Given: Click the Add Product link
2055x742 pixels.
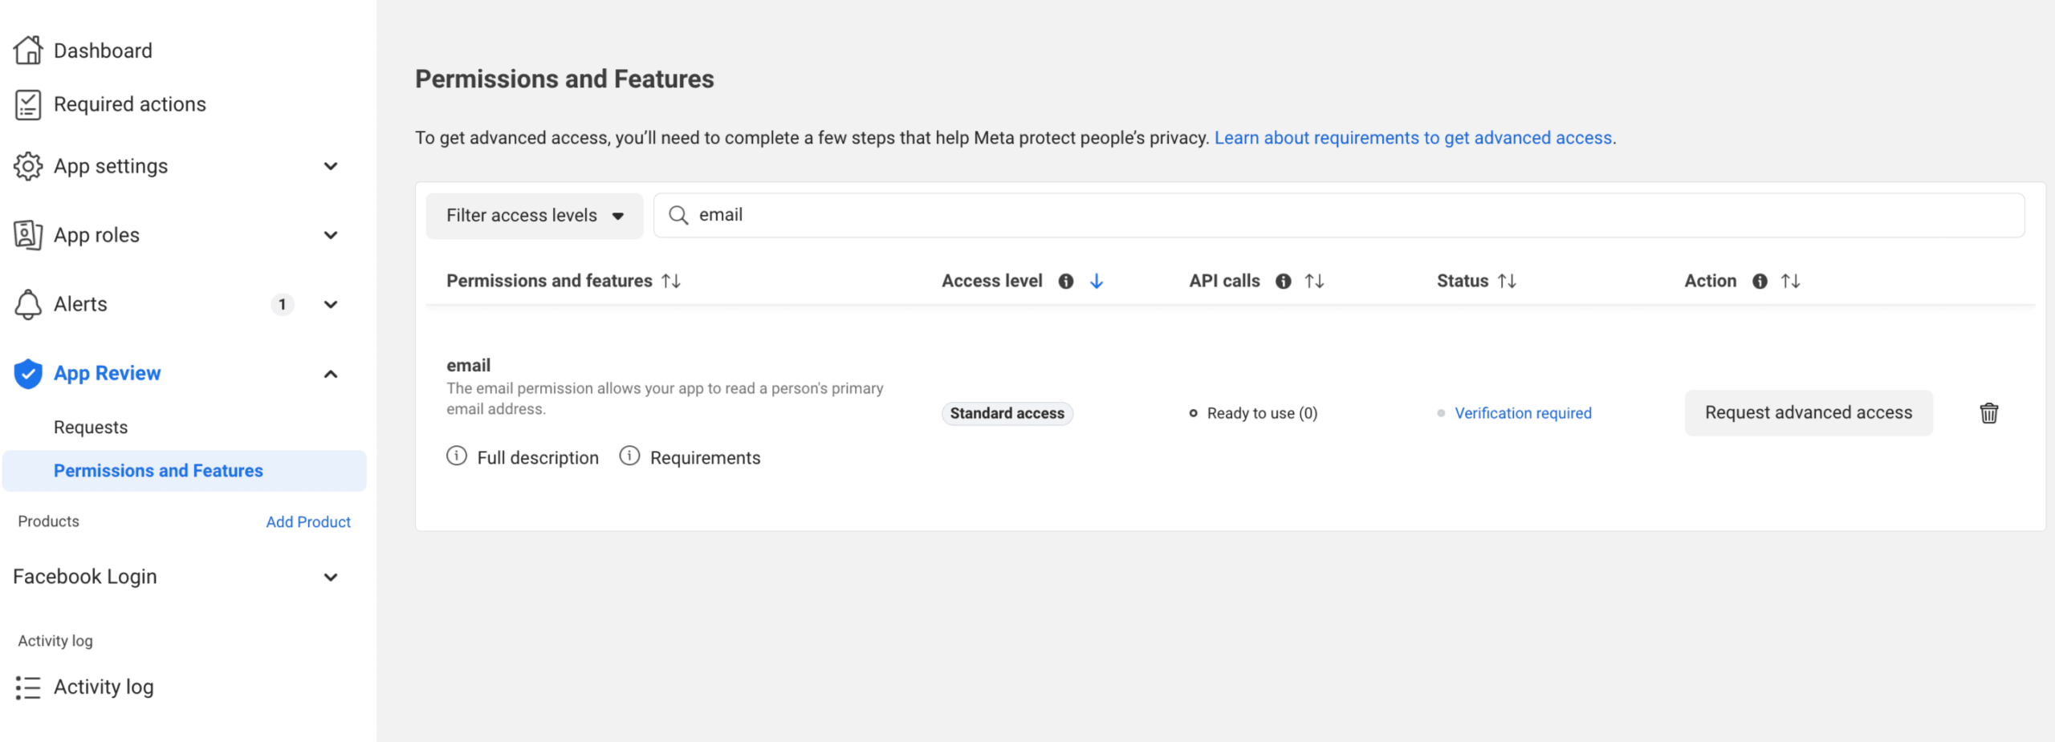Looking at the screenshot, I should click(x=308, y=522).
